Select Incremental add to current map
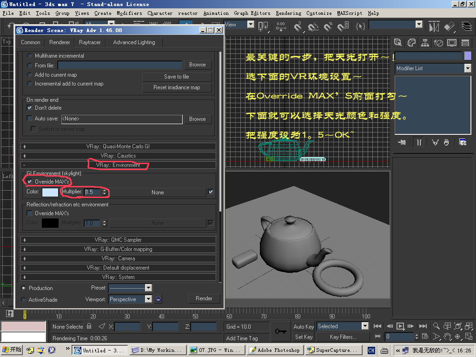 tap(29, 84)
